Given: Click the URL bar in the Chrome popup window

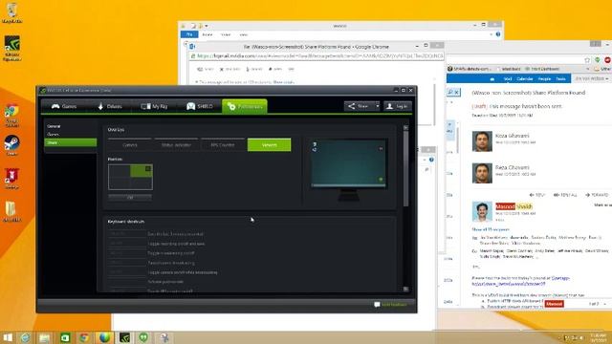Looking at the screenshot, I should click(x=317, y=56).
